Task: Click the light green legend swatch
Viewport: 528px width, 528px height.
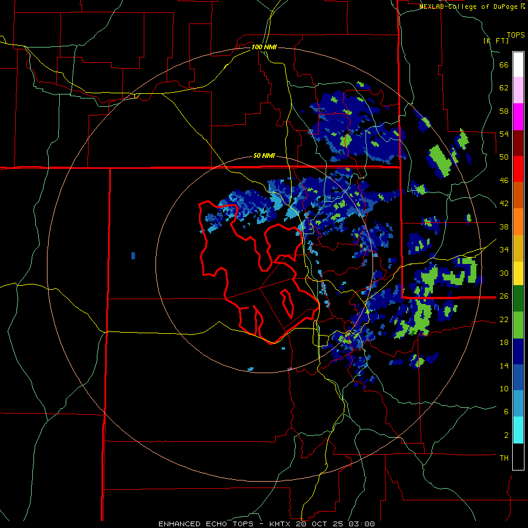Action: click(x=518, y=325)
